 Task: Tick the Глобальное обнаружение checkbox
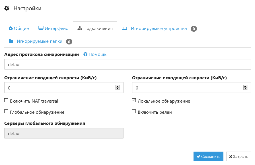pyautogui.click(x=6, y=111)
